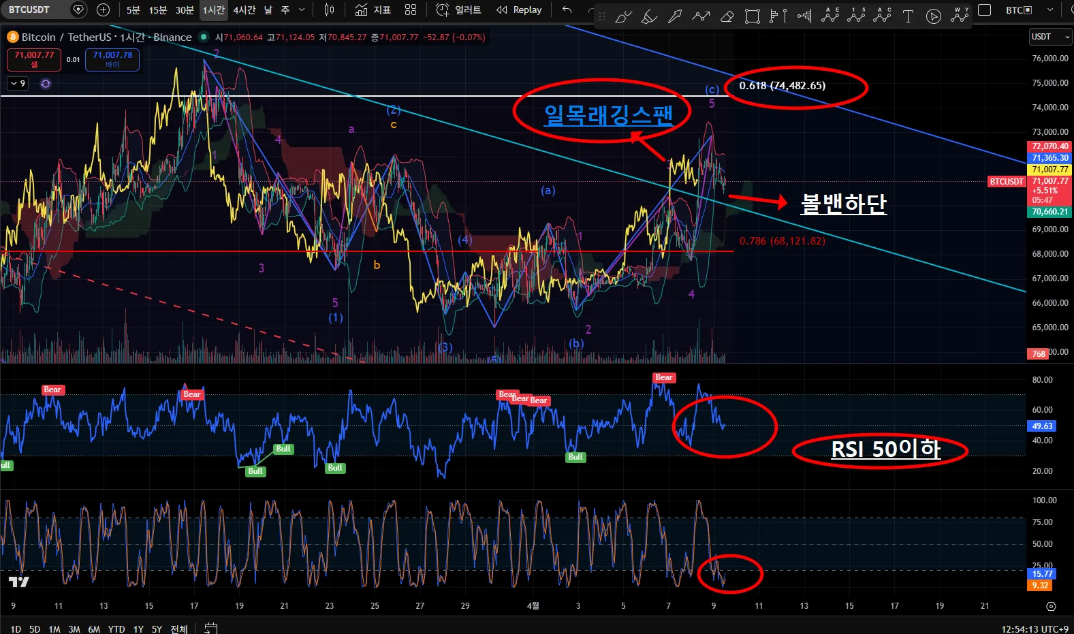Select the 15분 interval
This screenshot has width=1074, height=634.
(x=158, y=10)
